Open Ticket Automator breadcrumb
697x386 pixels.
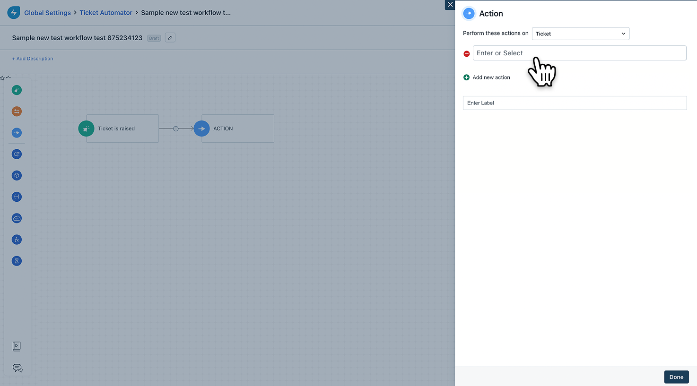click(106, 13)
